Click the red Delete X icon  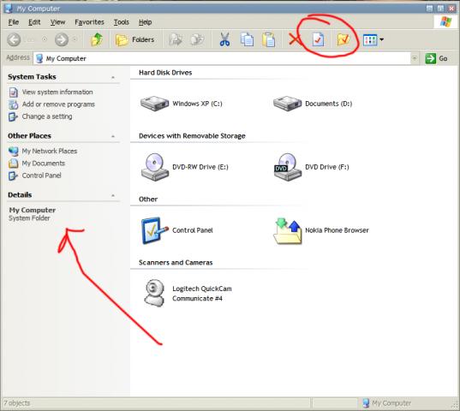click(295, 39)
